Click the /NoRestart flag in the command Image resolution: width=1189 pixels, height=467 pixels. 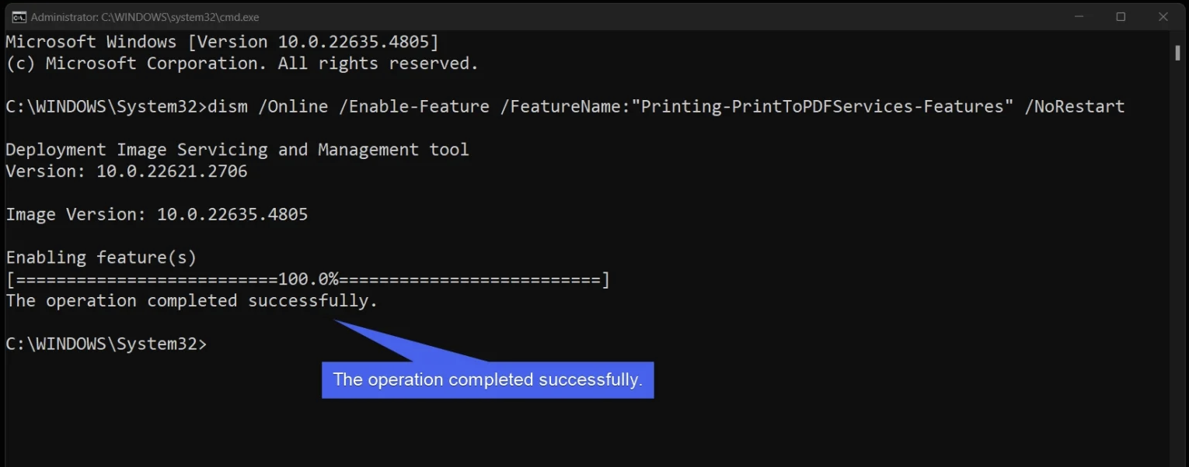click(x=1074, y=106)
